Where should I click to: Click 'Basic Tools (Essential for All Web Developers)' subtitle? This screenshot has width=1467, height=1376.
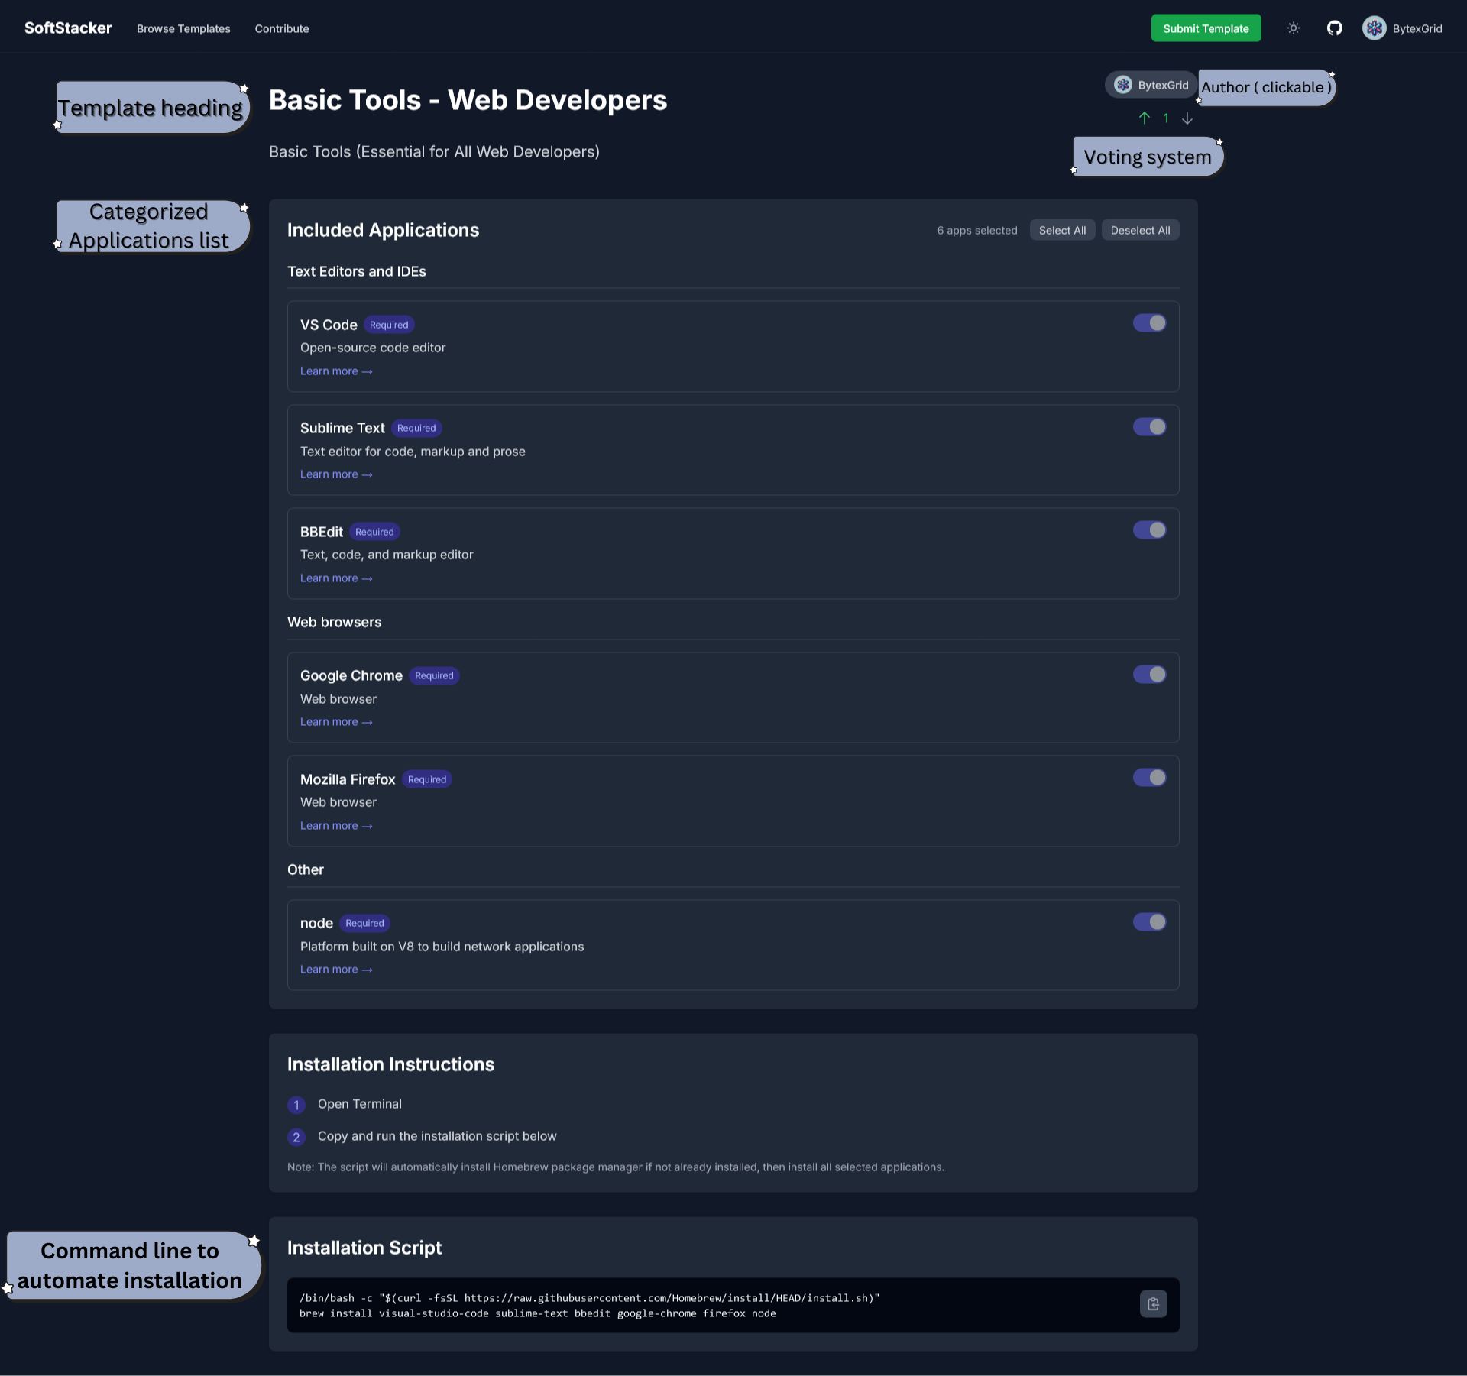[x=434, y=151]
